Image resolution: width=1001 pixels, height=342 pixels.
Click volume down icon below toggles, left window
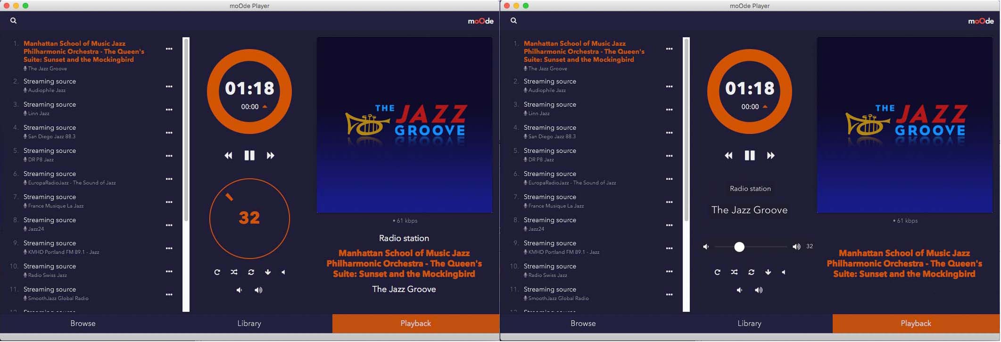tap(239, 290)
